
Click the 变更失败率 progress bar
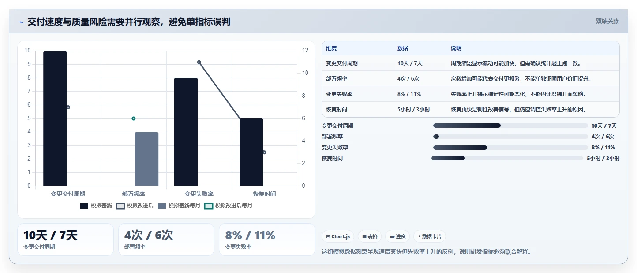coord(510,148)
